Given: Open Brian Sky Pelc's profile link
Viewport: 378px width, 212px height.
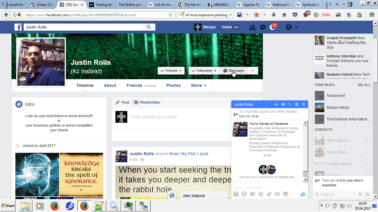Looking at the screenshot, I should pyautogui.click(x=183, y=154).
